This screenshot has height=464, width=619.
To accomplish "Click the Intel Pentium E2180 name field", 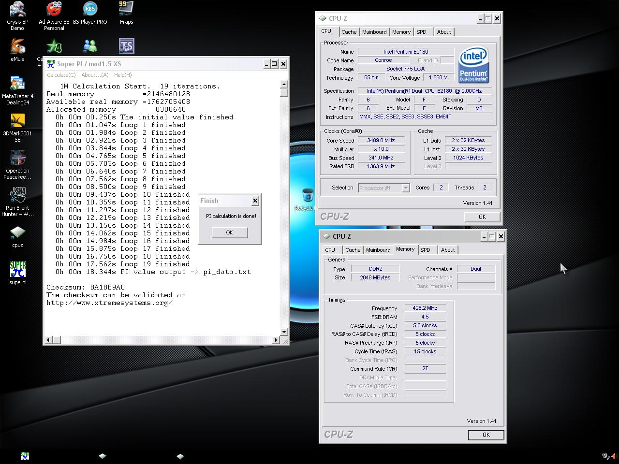I will point(405,52).
